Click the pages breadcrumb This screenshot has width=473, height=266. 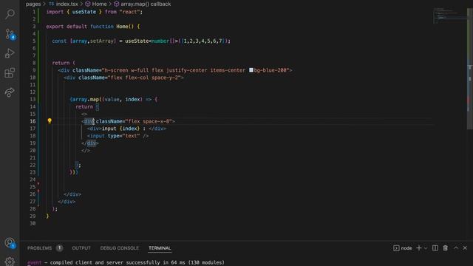point(33,4)
